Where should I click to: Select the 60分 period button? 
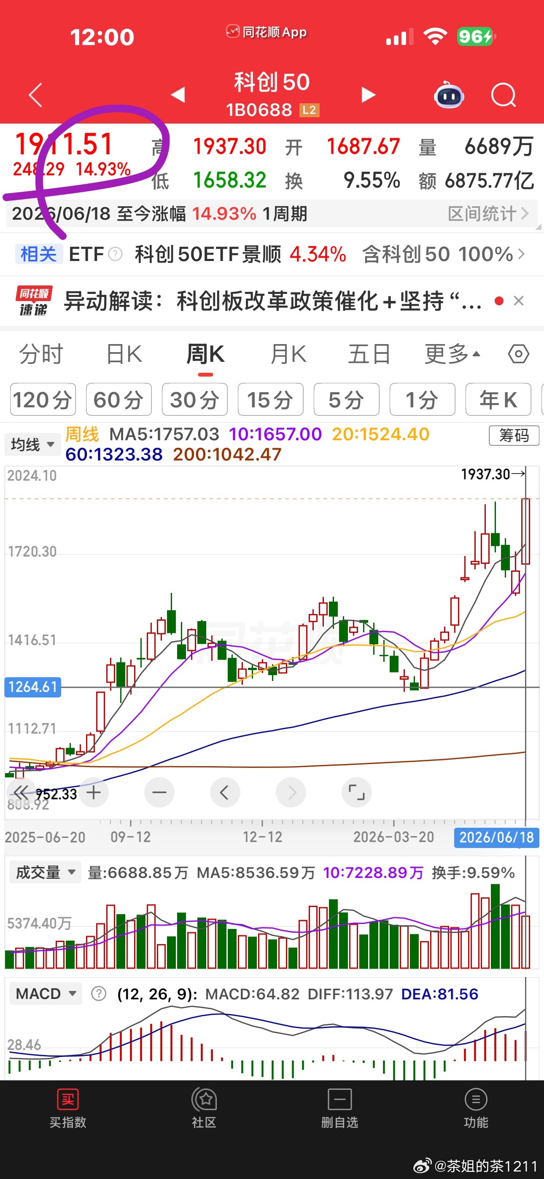point(118,400)
